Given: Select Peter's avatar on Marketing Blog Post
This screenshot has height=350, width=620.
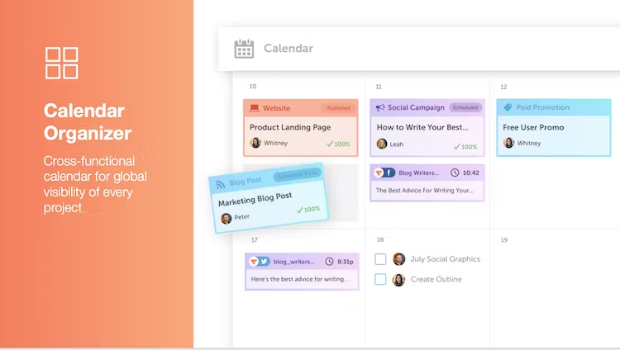Looking at the screenshot, I should [x=227, y=219].
